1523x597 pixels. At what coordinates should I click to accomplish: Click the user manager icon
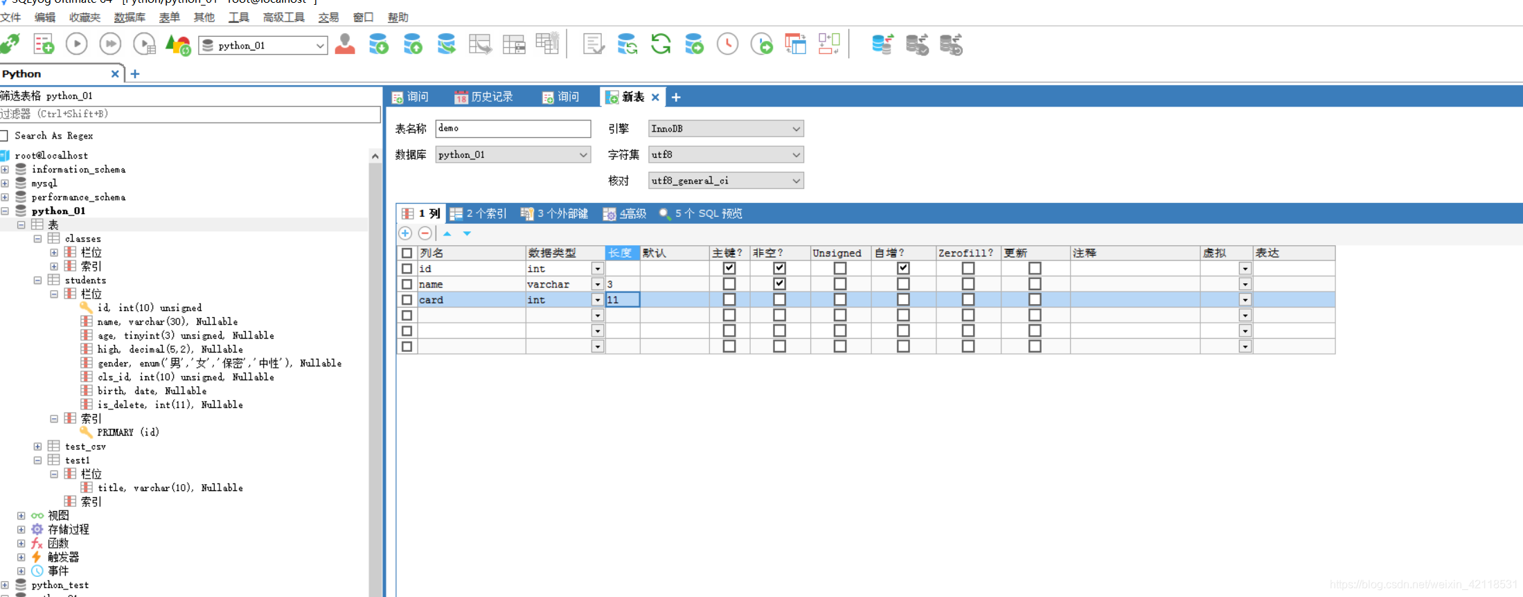[x=345, y=44]
